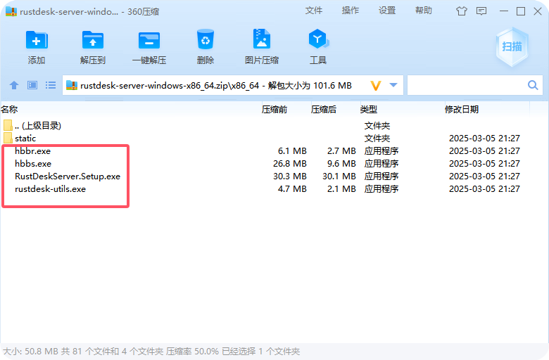This screenshot has width=549, height=360.
Task: Select the parent directory folder icon
Action: (8, 125)
